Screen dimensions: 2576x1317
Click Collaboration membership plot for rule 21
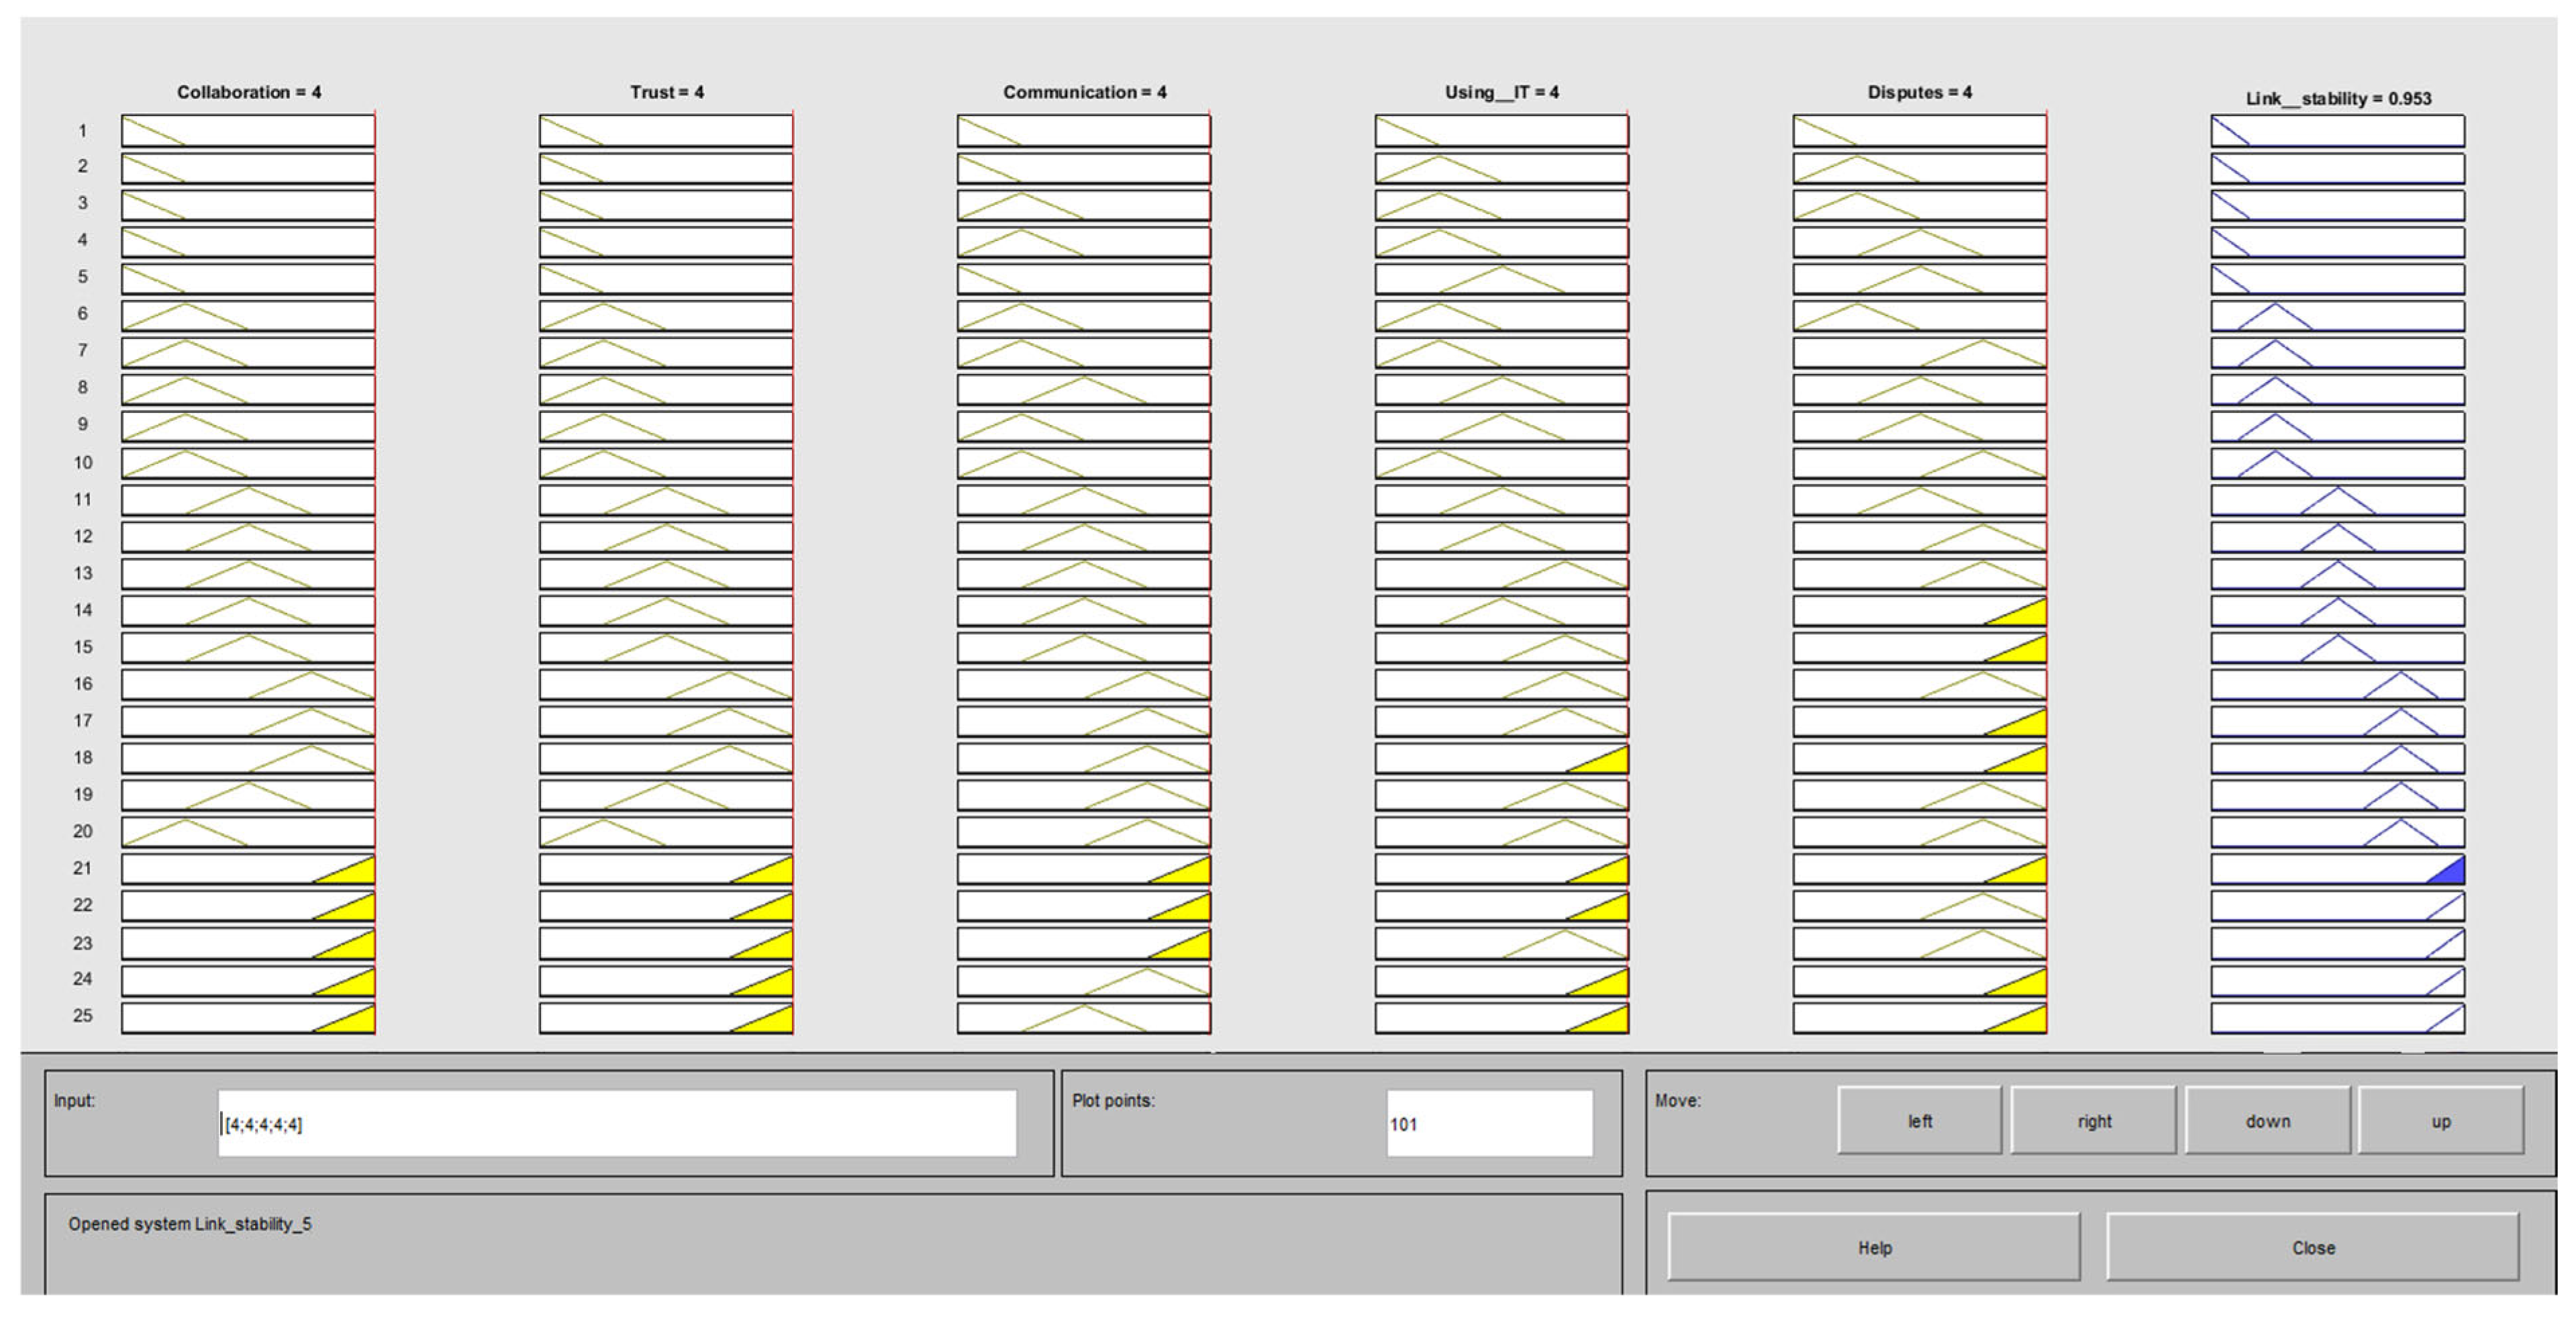point(248,868)
